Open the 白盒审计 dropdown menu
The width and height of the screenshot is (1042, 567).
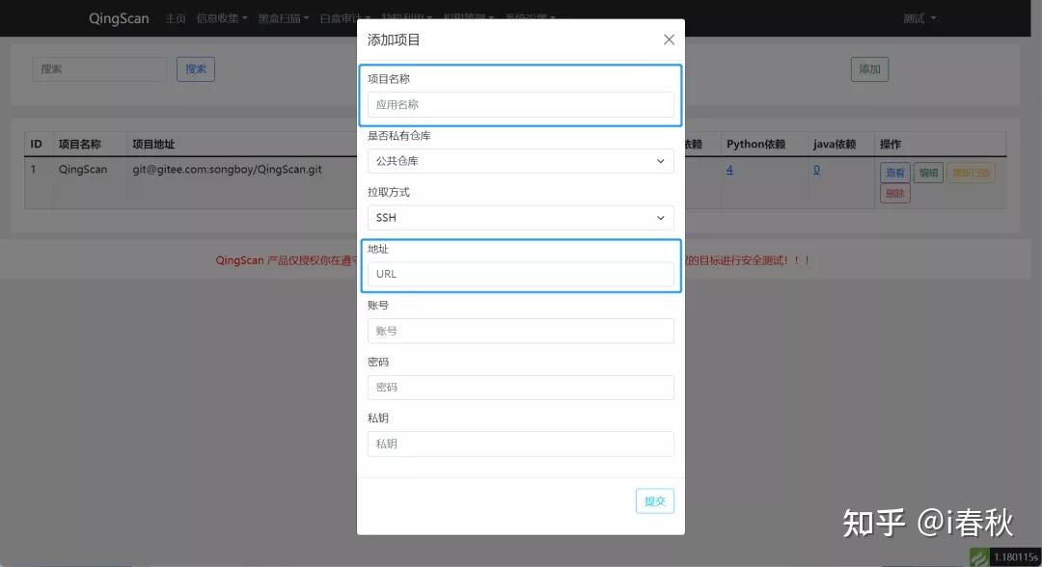(x=340, y=18)
